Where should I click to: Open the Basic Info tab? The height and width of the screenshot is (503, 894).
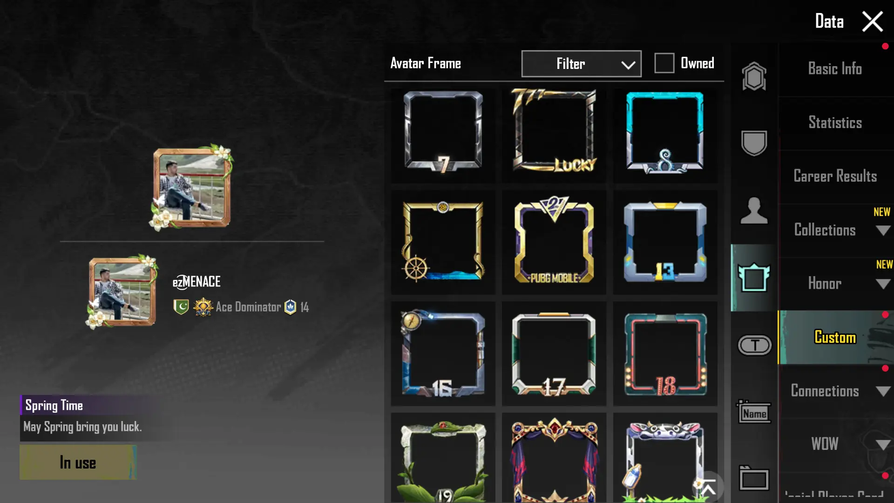point(835,69)
